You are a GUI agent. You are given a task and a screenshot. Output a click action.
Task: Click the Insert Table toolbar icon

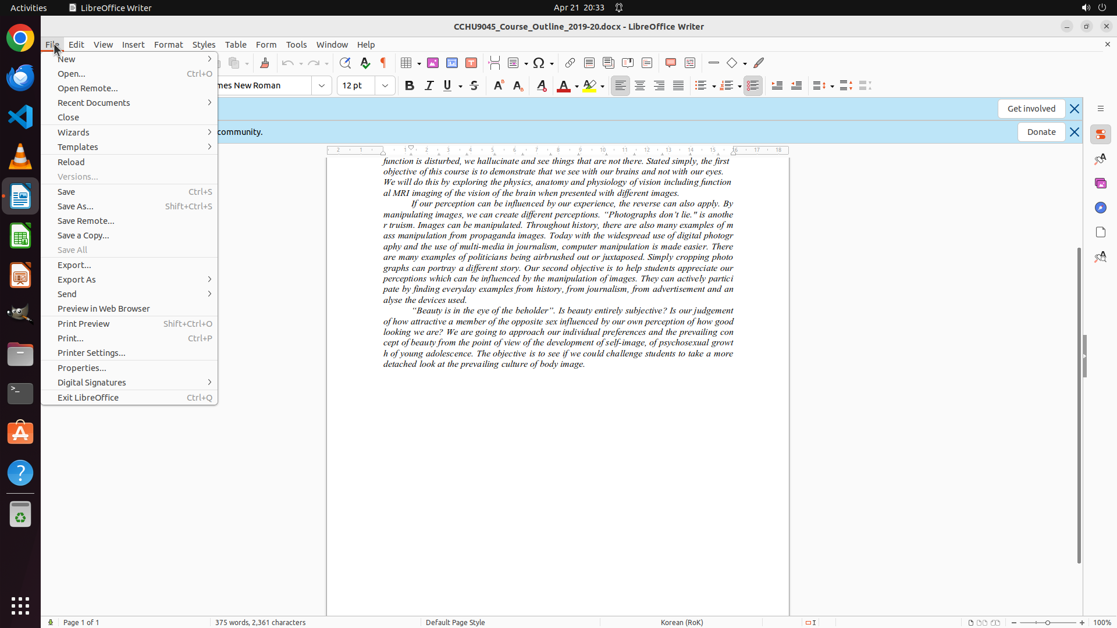click(407, 63)
